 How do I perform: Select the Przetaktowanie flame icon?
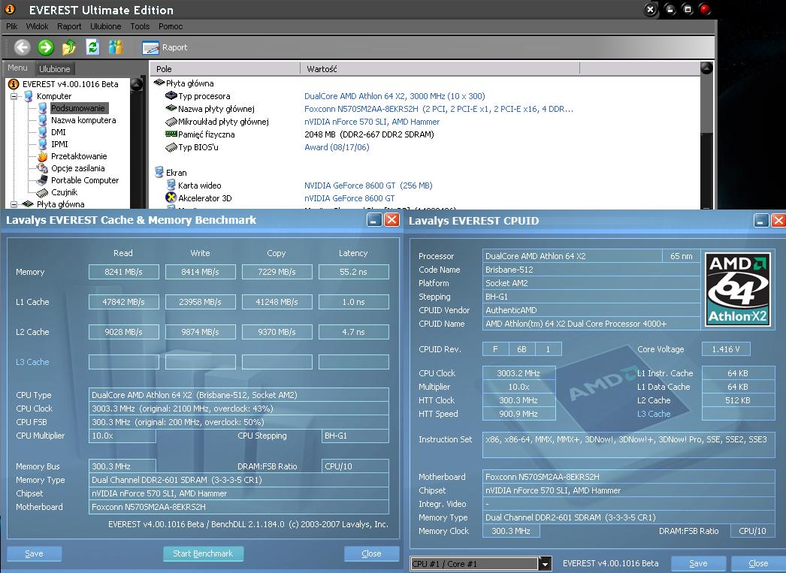[43, 156]
